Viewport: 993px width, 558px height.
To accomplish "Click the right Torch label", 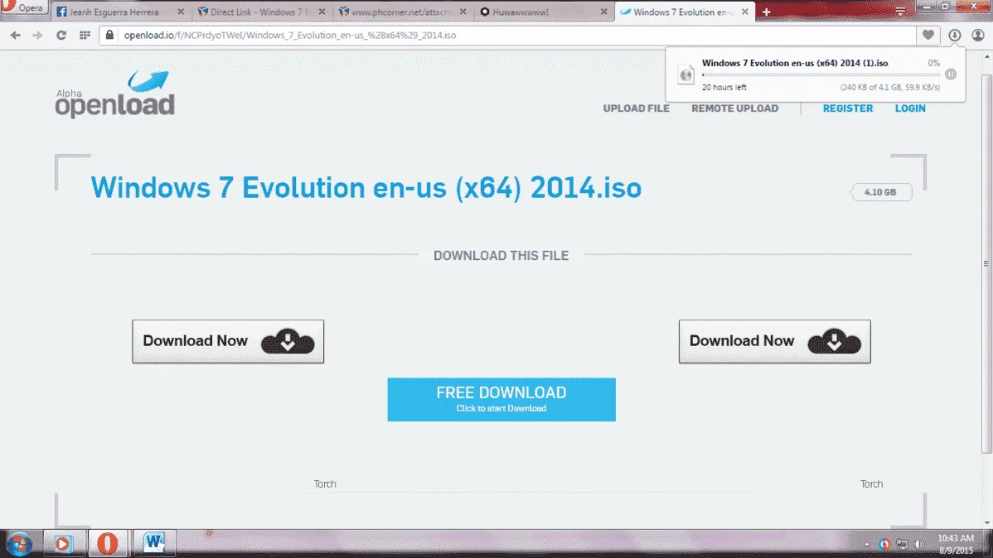I will point(871,484).
